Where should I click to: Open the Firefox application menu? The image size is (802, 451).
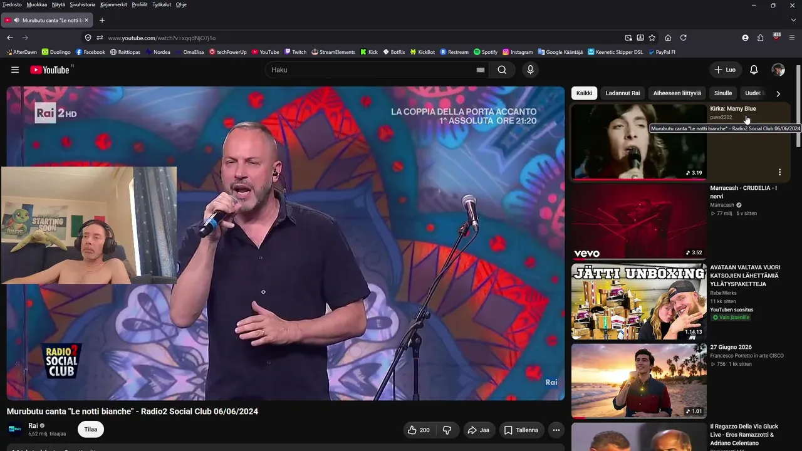792,38
